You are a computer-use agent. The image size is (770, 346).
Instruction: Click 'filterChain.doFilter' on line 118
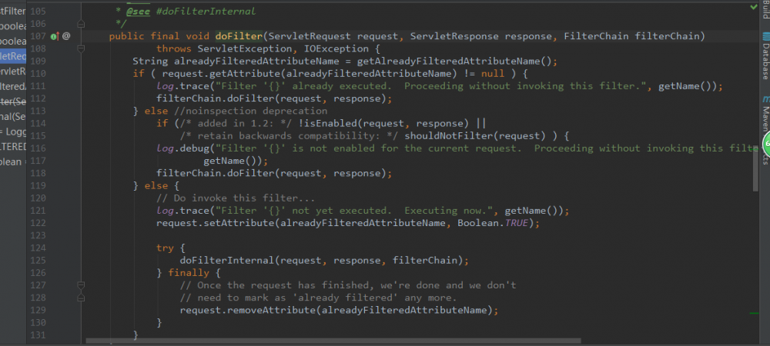(215, 173)
